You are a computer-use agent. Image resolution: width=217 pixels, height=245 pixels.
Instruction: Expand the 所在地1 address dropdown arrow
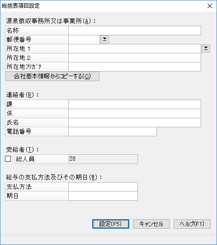pyautogui.click(x=206, y=48)
